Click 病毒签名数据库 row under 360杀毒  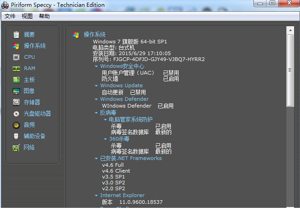[x=141, y=151]
